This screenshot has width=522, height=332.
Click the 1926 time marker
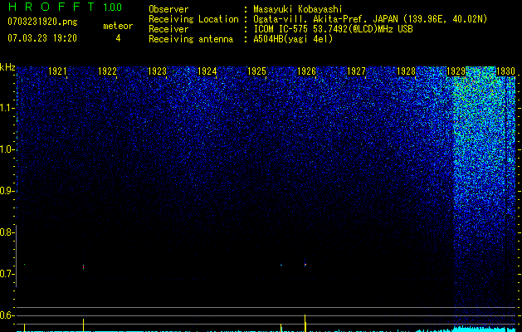tap(306, 71)
